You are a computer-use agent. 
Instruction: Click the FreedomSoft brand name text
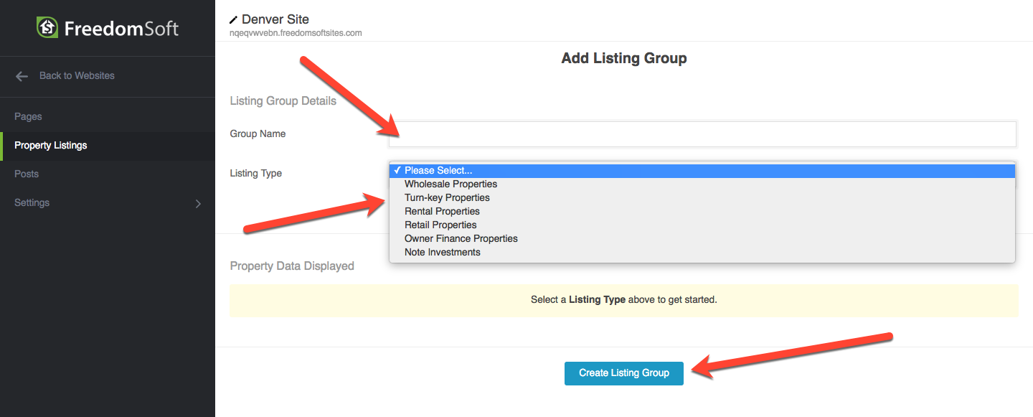(121, 29)
